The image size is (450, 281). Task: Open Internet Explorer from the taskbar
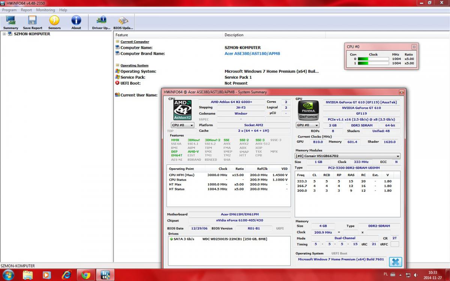tap(67, 275)
